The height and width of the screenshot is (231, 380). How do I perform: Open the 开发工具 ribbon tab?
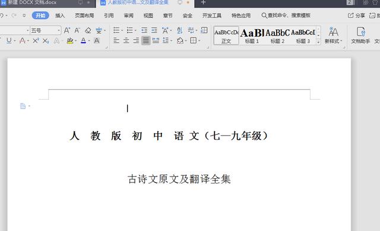[212, 15]
